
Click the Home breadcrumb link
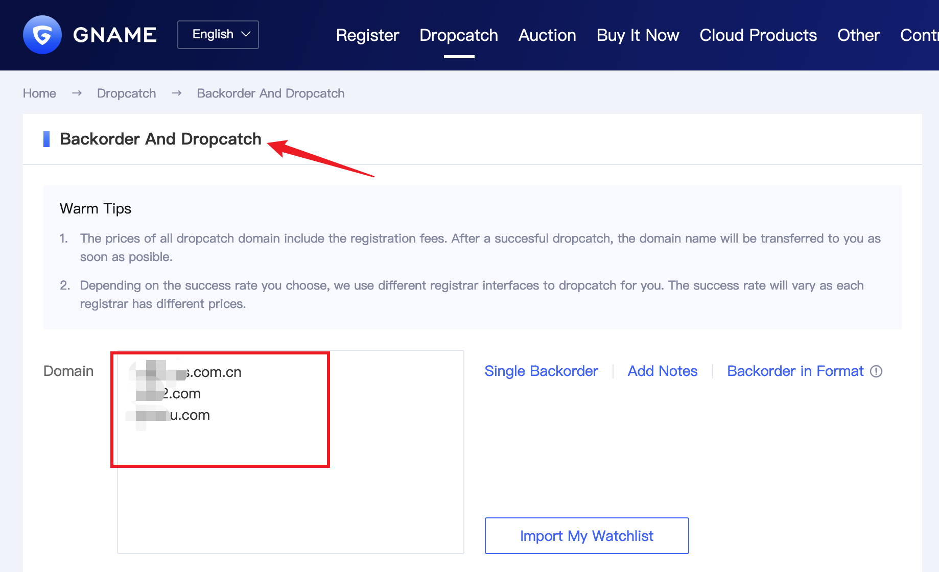pos(39,93)
